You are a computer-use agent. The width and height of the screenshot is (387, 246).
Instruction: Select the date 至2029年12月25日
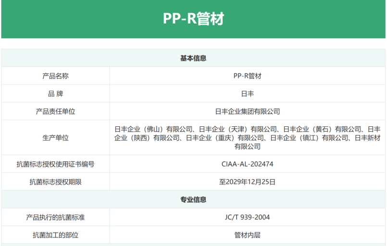tap(247, 182)
